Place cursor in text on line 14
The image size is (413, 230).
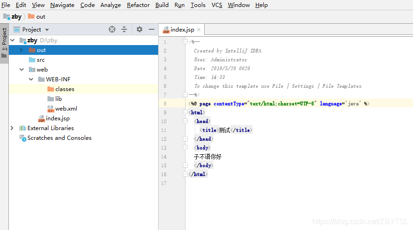tap(207, 157)
